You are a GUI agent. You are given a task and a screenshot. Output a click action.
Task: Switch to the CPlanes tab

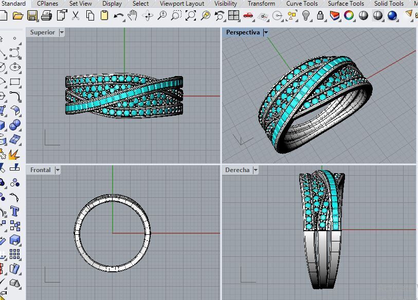pyautogui.click(x=47, y=4)
